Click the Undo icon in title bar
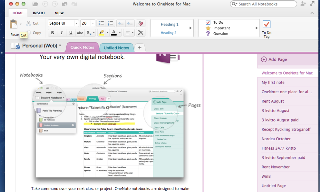This screenshot has width=320, height=192. [x=64, y=4]
